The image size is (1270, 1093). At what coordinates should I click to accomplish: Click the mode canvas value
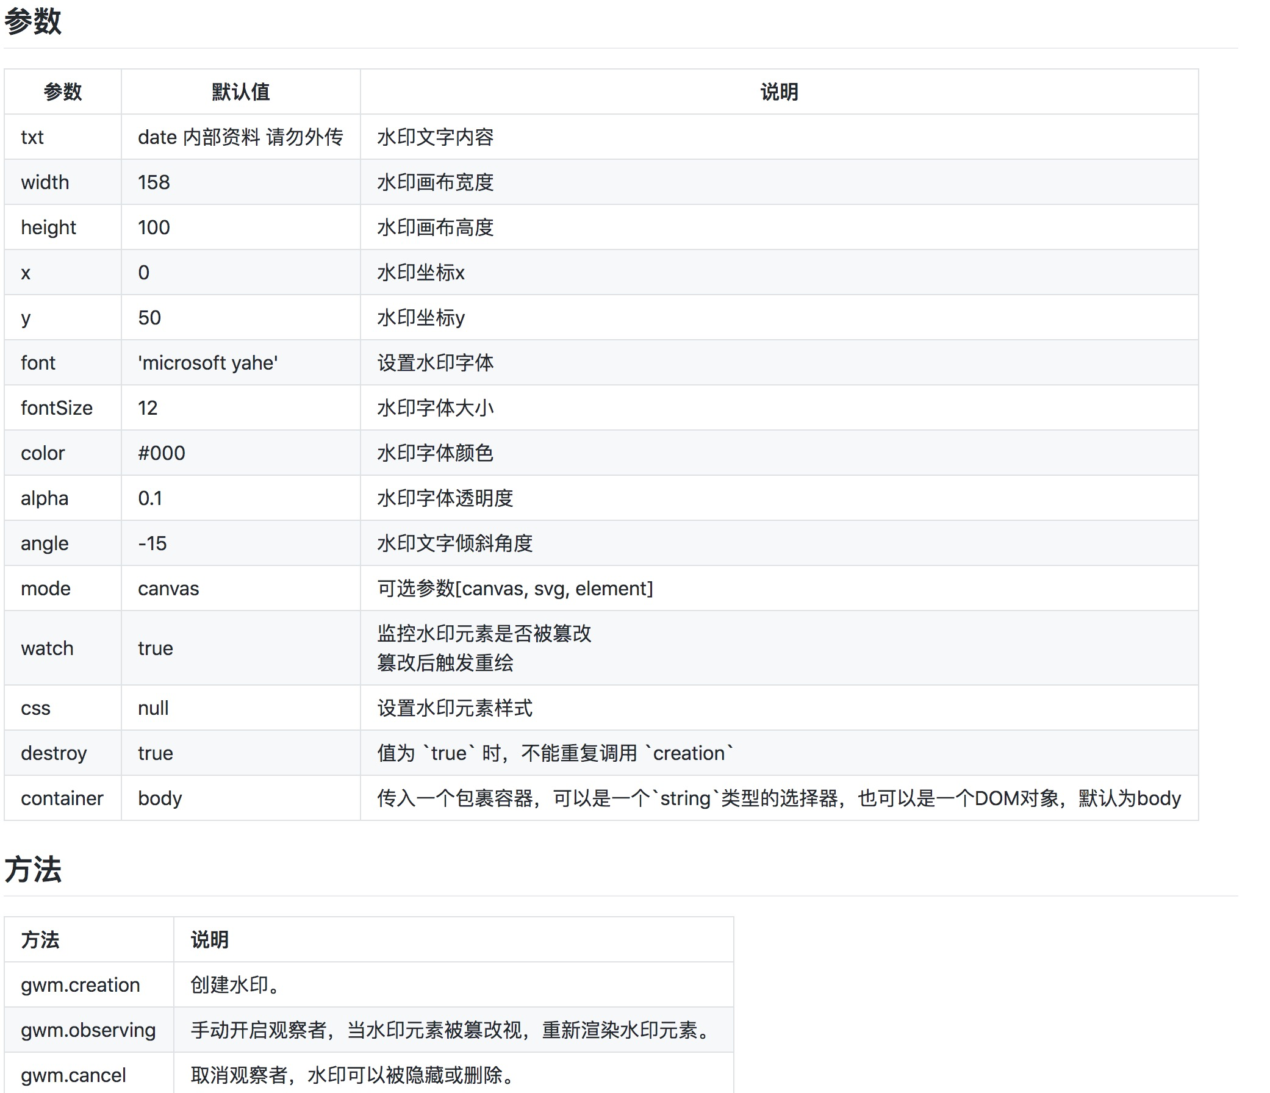[168, 588]
